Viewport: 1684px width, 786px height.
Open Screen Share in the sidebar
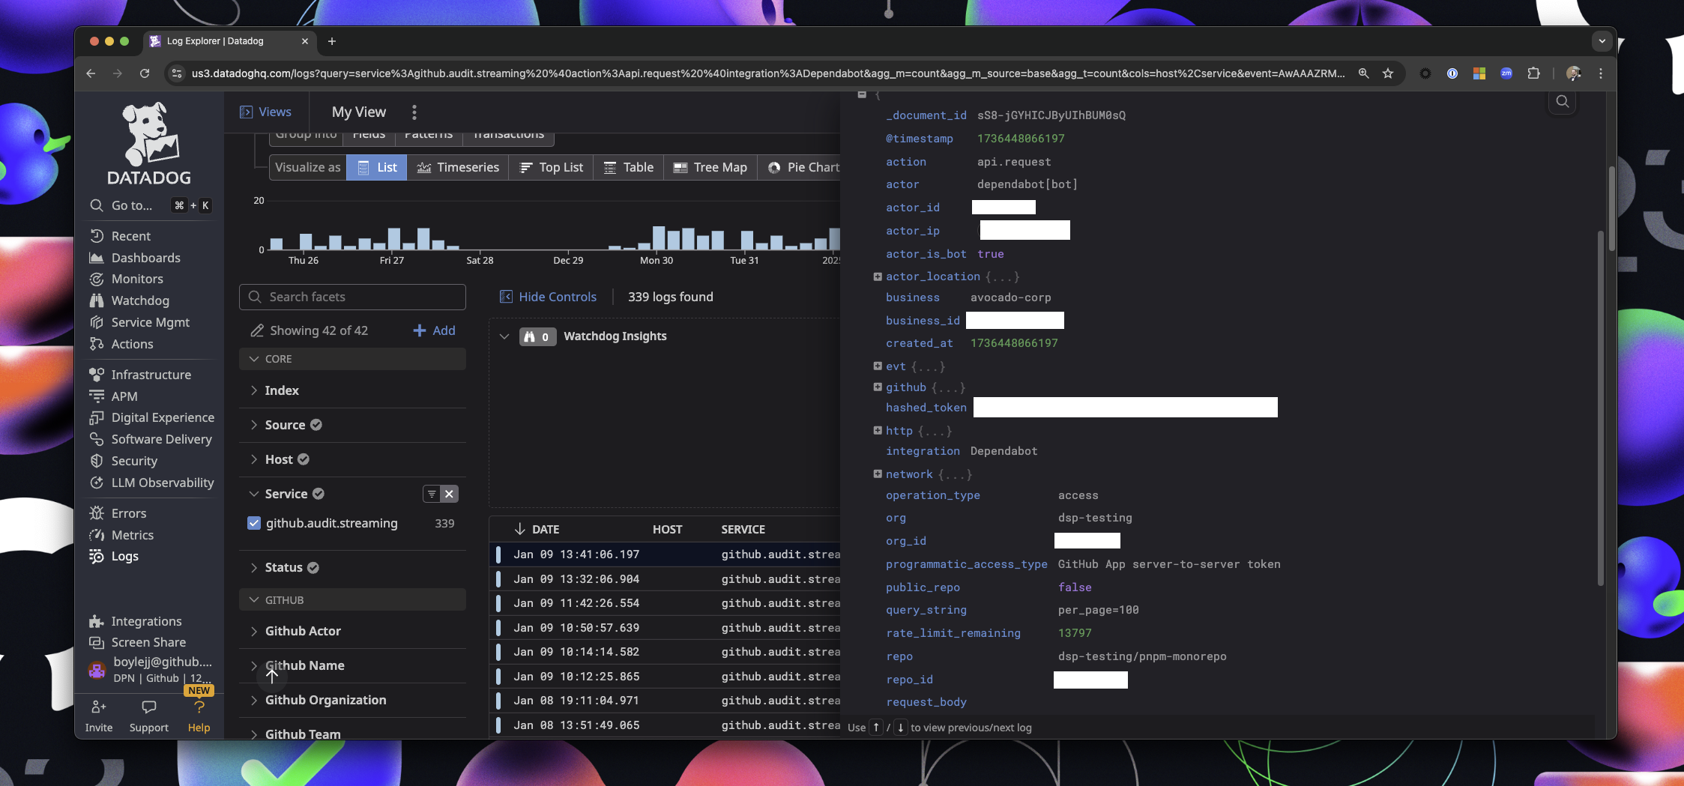138,642
